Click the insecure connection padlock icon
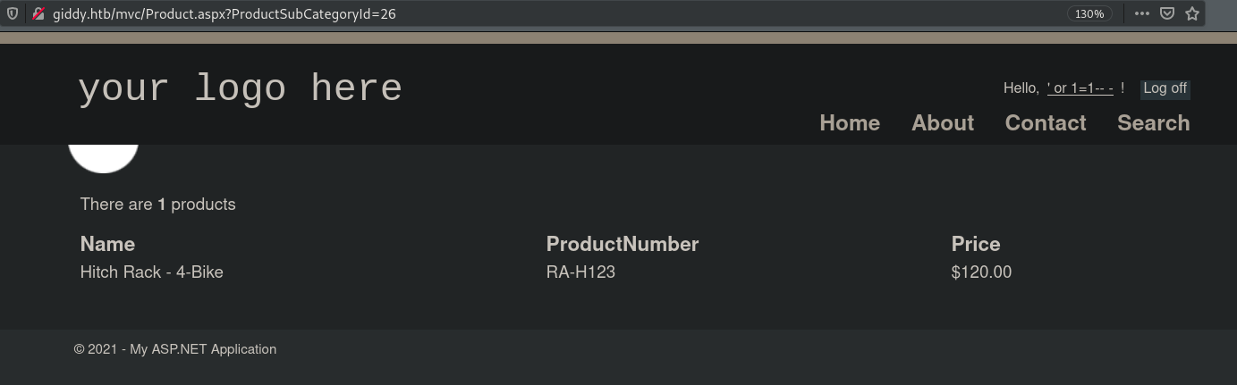 [38, 13]
